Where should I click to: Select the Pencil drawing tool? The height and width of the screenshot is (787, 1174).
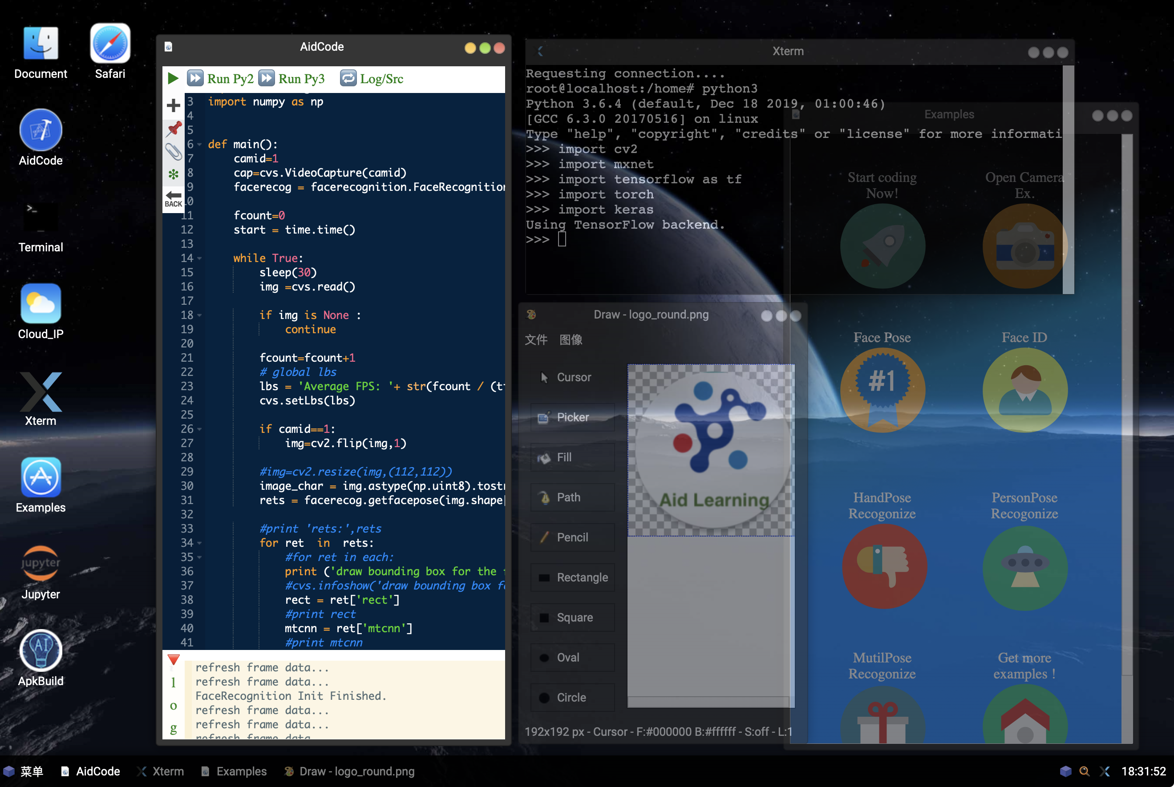572,537
